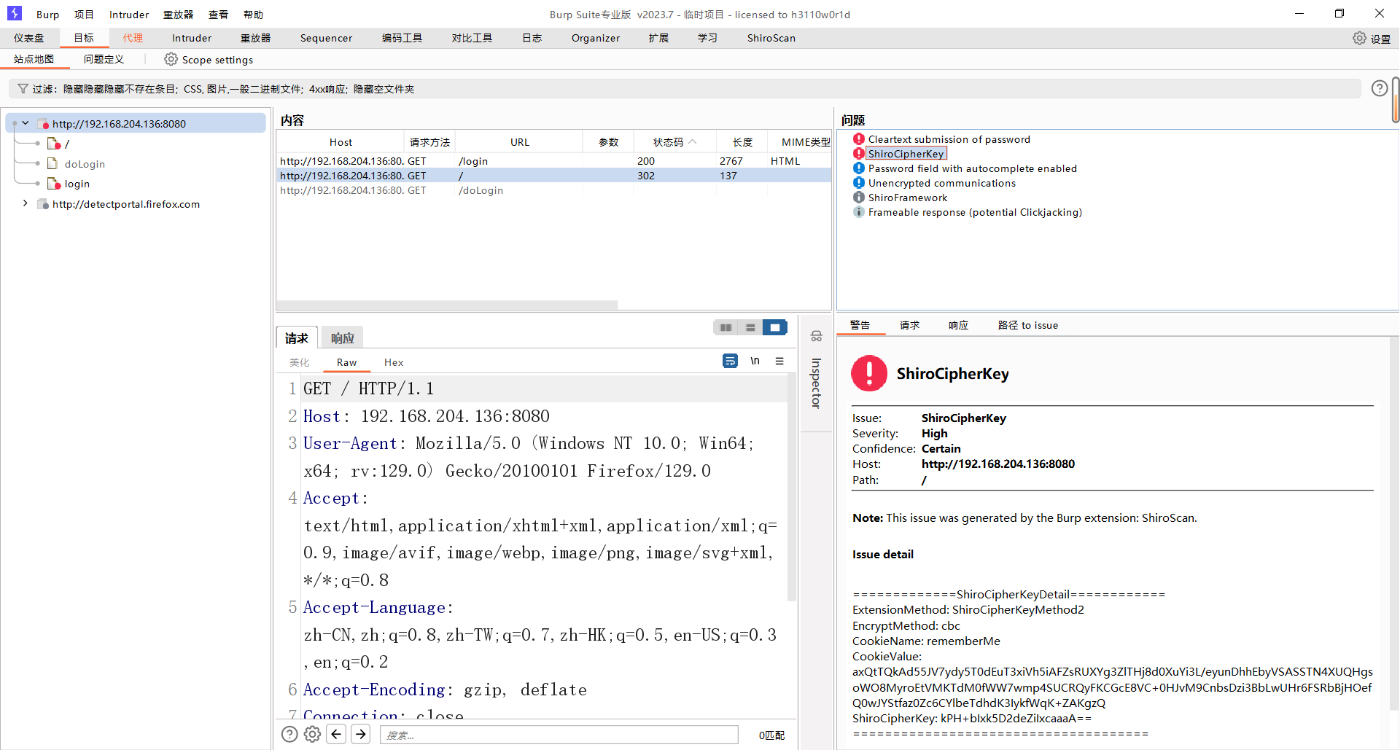Select the Hex view tab

[x=394, y=362]
